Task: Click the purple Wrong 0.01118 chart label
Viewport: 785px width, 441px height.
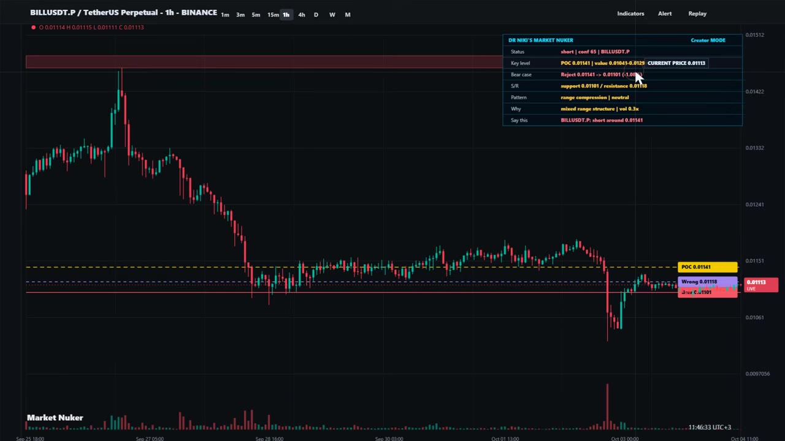Action: point(708,282)
